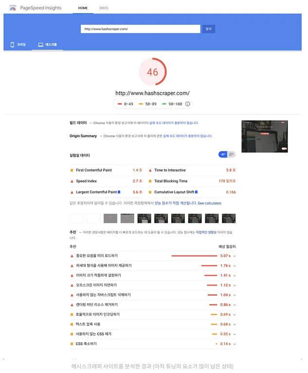
Task: Click the orange square beside Total Blocking Time
Action: point(150,181)
